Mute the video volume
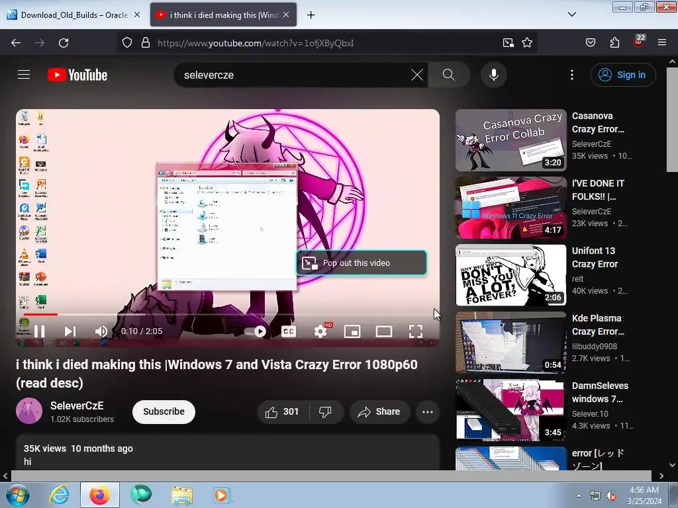This screenshot has width=678, height=508. [101, 331]
